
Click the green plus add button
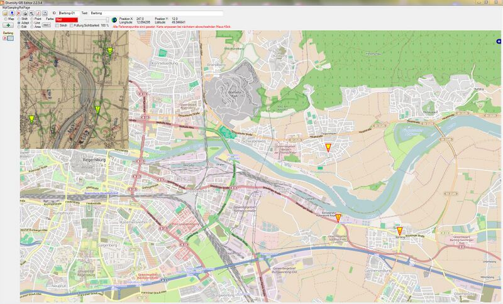coord(8,25)
